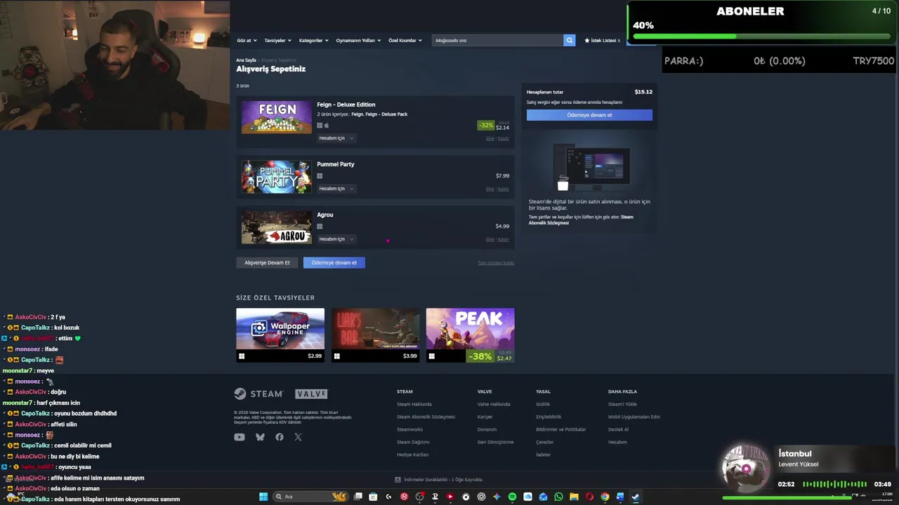Expand the Tavsiyeler menu
Screen dimensions: 899x505
pyautogui.click(x=277, y=40)
